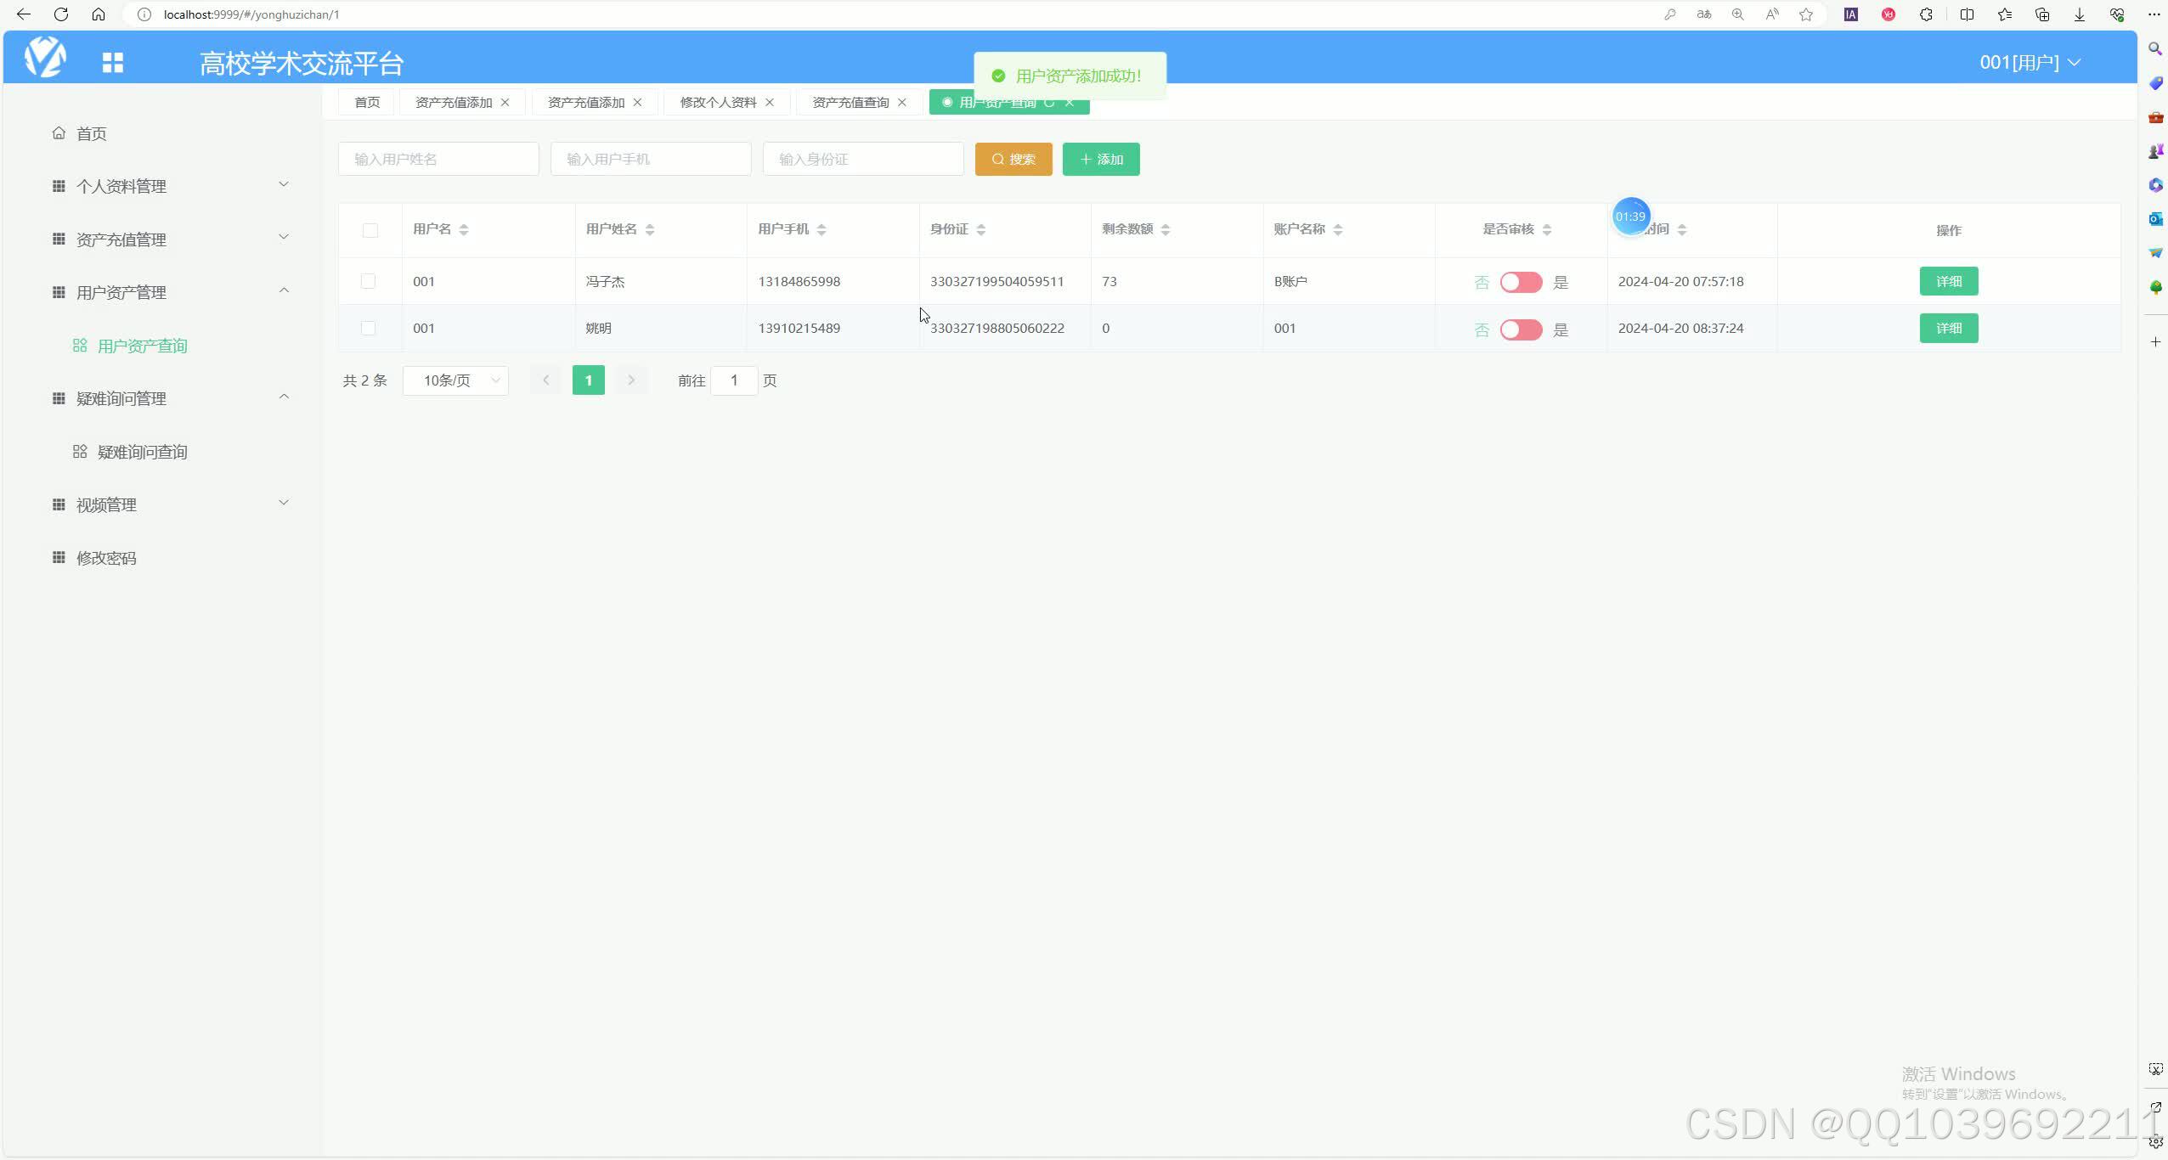2168x1160 pixels.
Task: Click the orange 搜索 button
Action: tap(1013, 160)
